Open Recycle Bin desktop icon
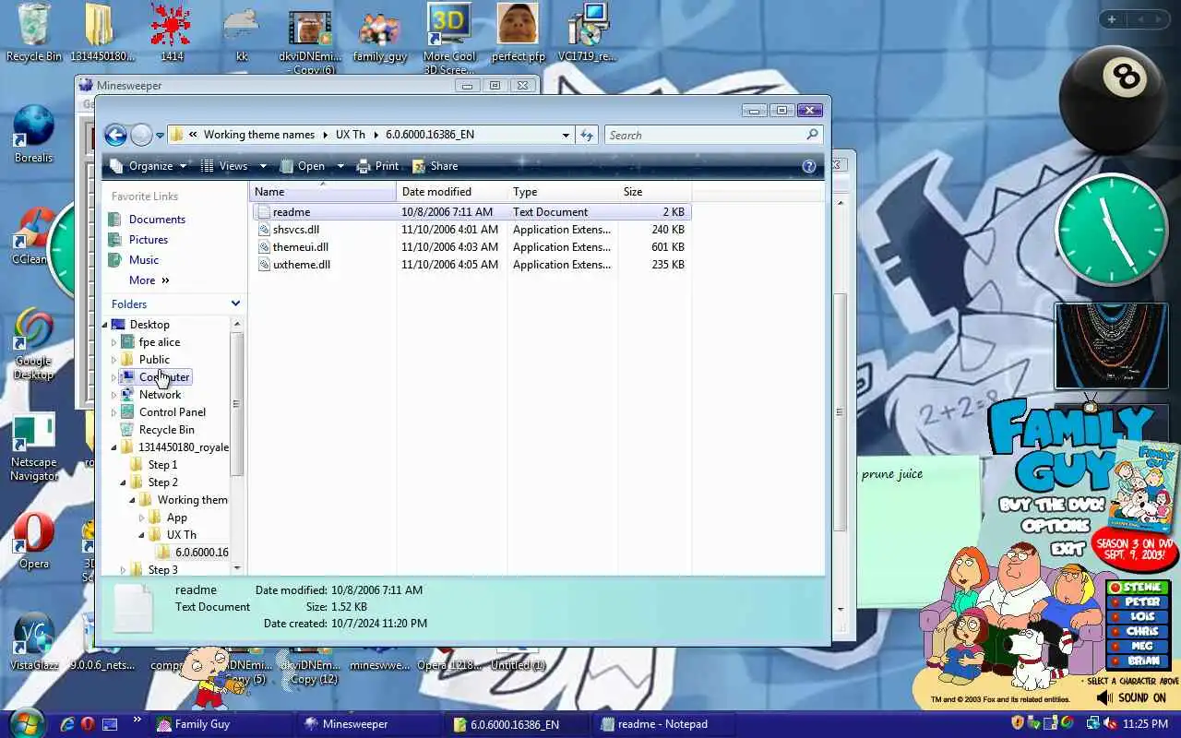The width and height of the screenshot is (1181, 738). click(x=33, y=33)
